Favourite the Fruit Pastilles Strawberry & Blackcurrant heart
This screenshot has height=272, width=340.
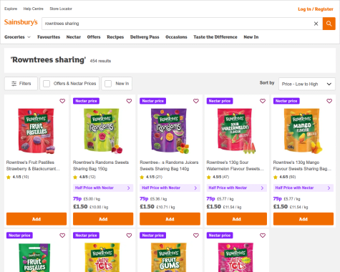[x=62, y=101]
